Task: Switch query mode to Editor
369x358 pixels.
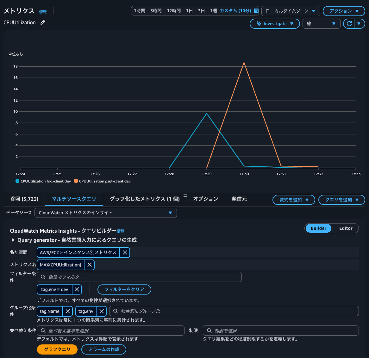Action: [x=346, y=228]
